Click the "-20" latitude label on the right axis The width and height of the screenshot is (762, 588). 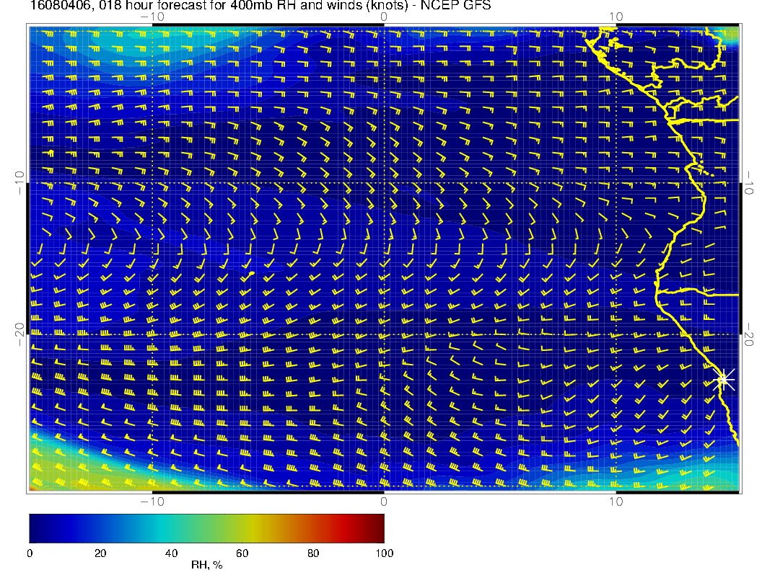pos(748,334)
